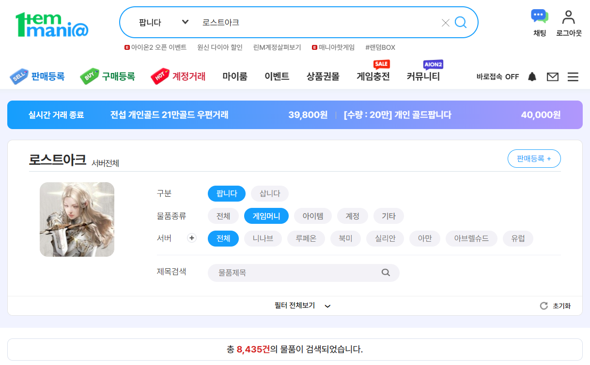Image resolution: width=590 pixels, height=365 pixels.
Task: Open the 팝니다 search type dropdown
Action: [163, 22]
